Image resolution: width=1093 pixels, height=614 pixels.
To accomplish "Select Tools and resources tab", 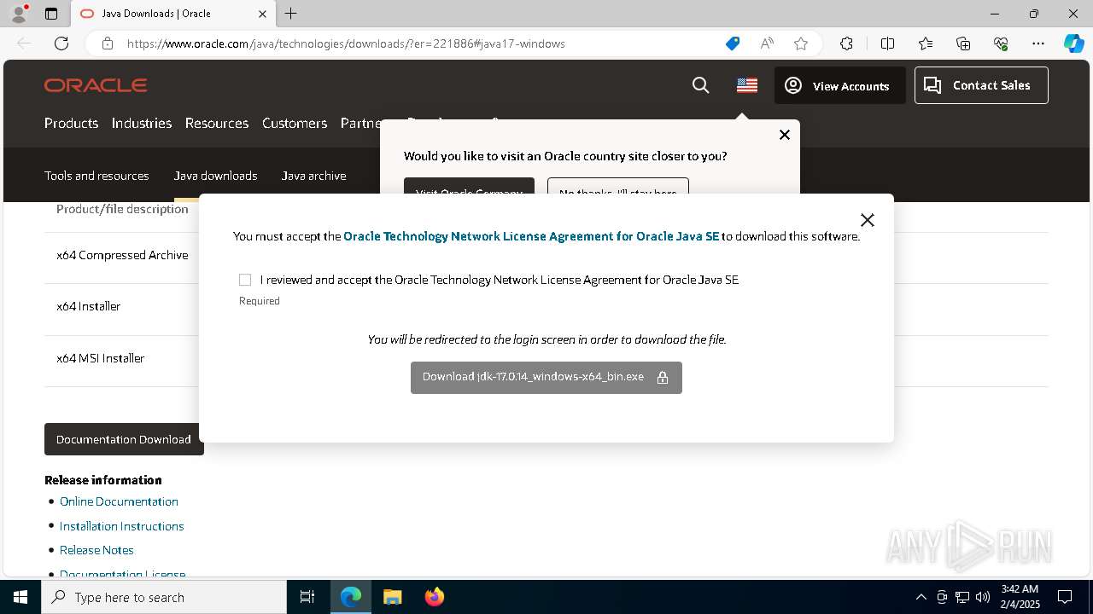I will click(x=96, y=176).
